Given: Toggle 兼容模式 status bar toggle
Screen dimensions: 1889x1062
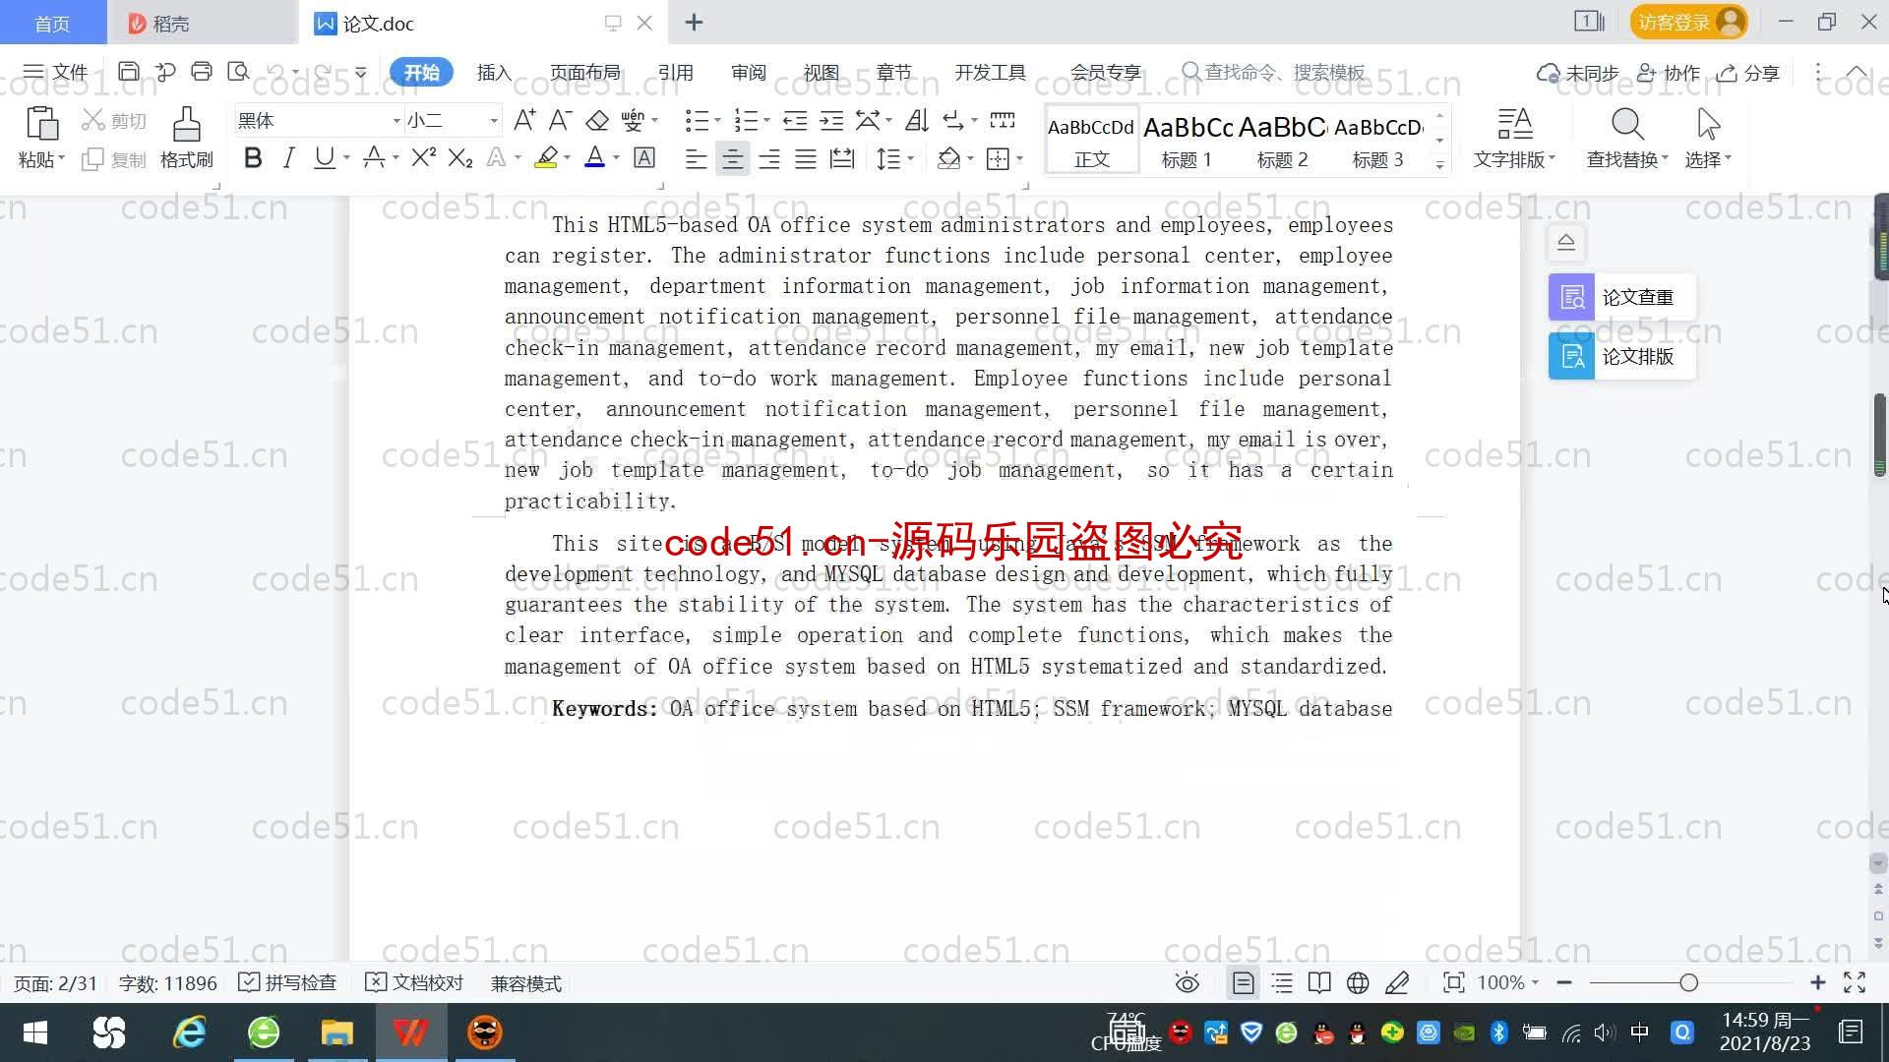Looking at the screenshot, I should pyautogui.click(x=525, y=981).
